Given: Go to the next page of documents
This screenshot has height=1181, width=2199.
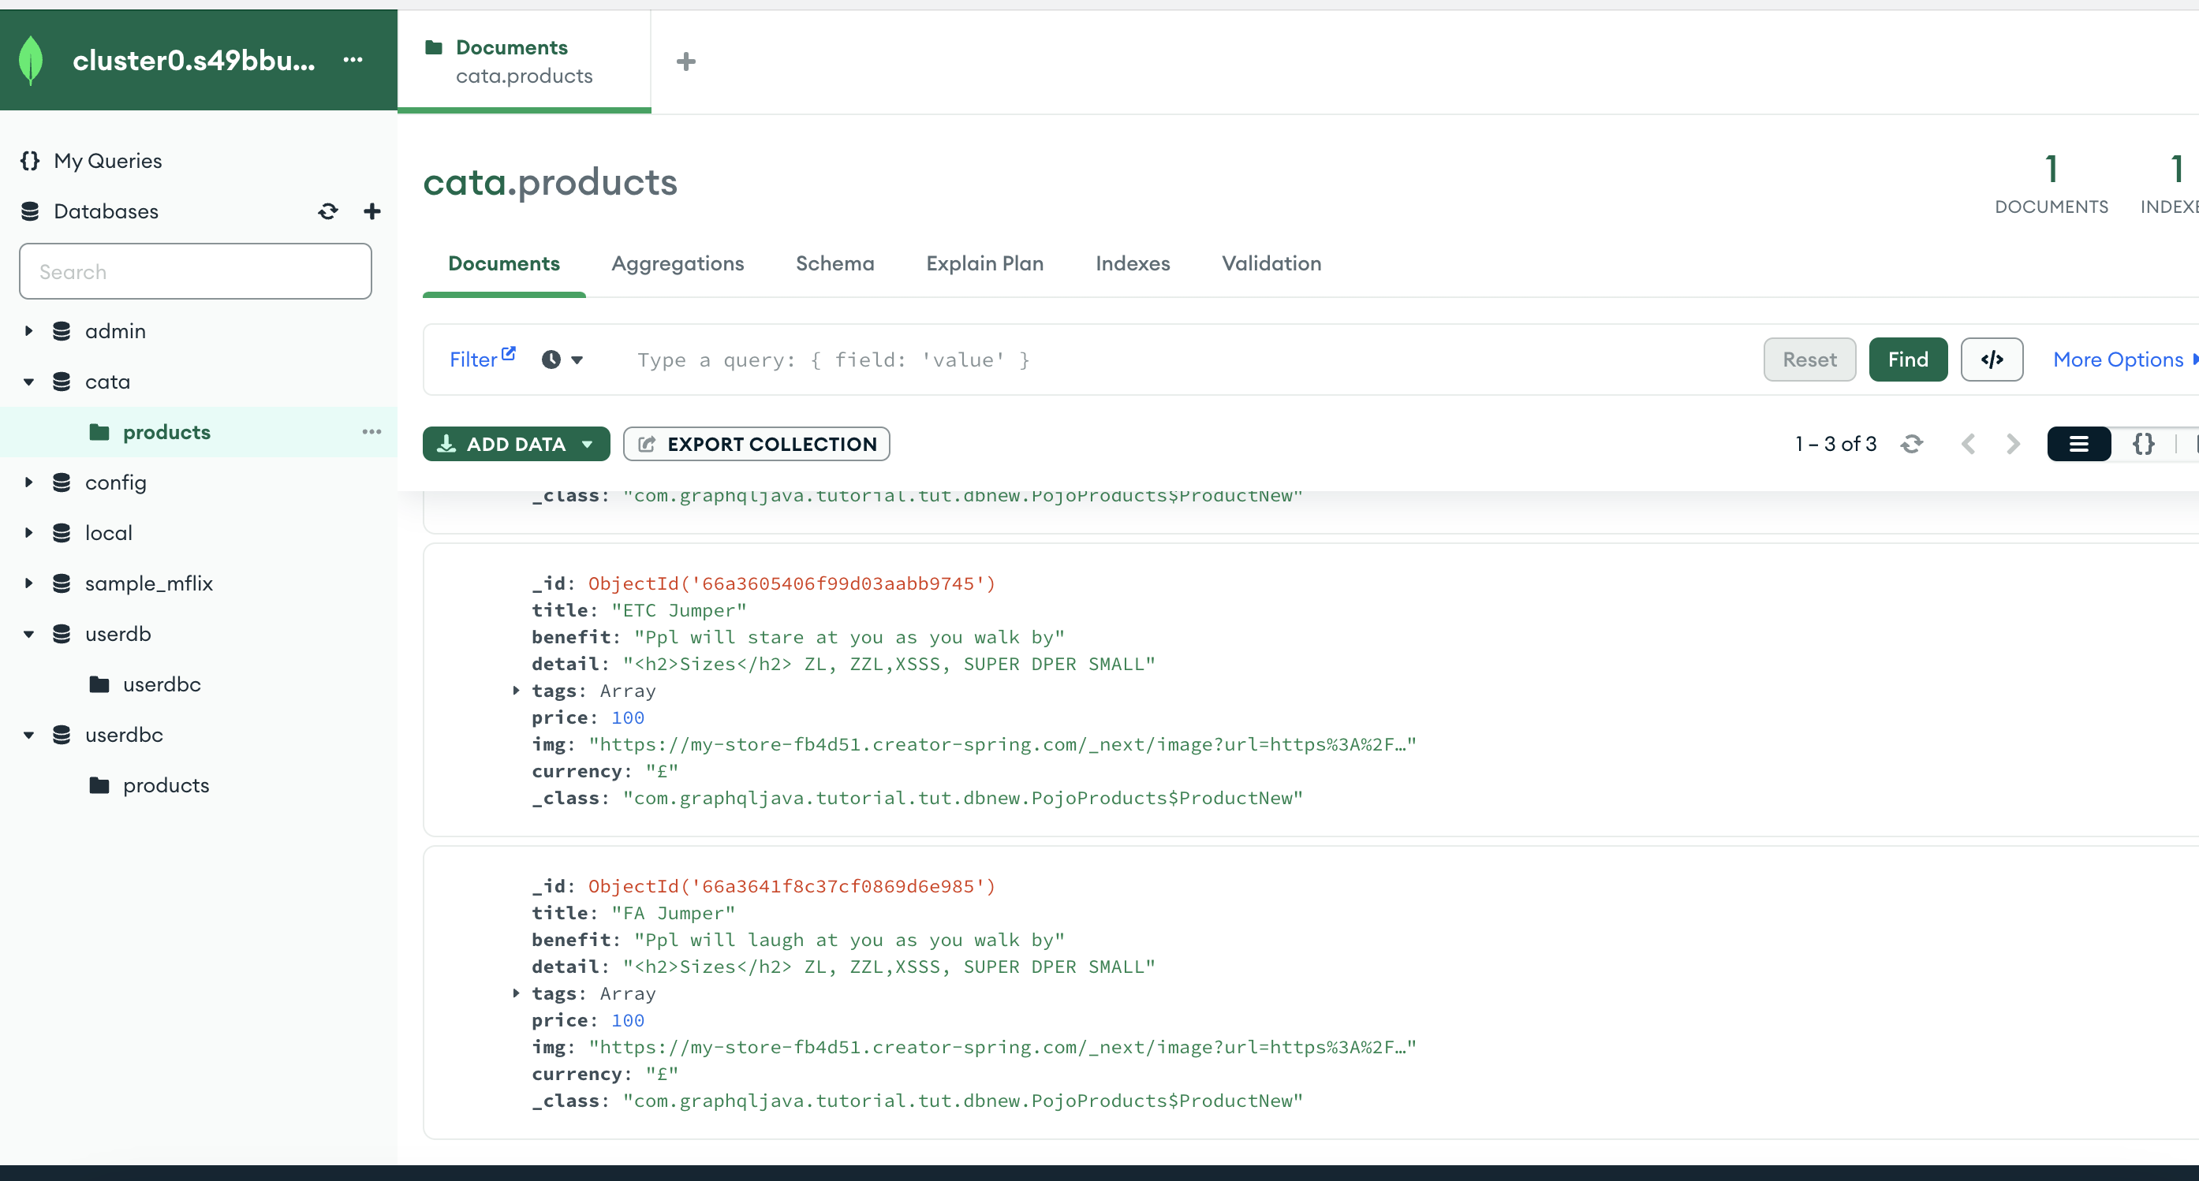Looking at the screenshot, I should [2013, 444].
